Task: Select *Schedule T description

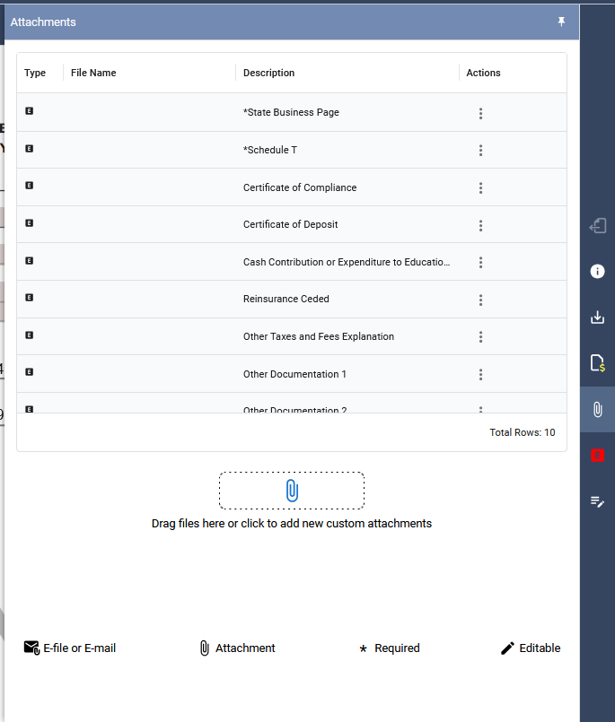Action: (x=270, y=150)
